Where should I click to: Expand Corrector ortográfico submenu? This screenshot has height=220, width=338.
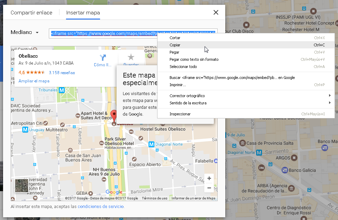pyautogui.click(x=246, y=95)
